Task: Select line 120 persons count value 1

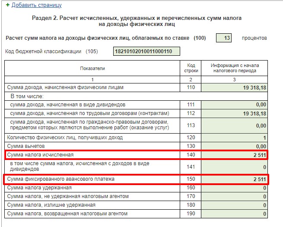Action: [234, 138]
